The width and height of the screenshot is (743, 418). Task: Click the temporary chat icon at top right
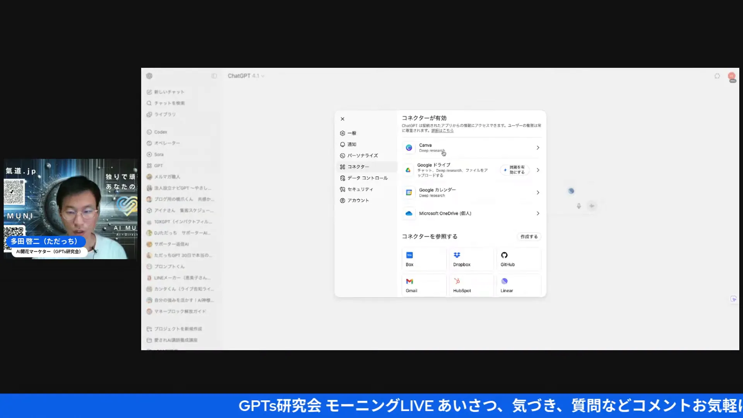click(717, 76)
